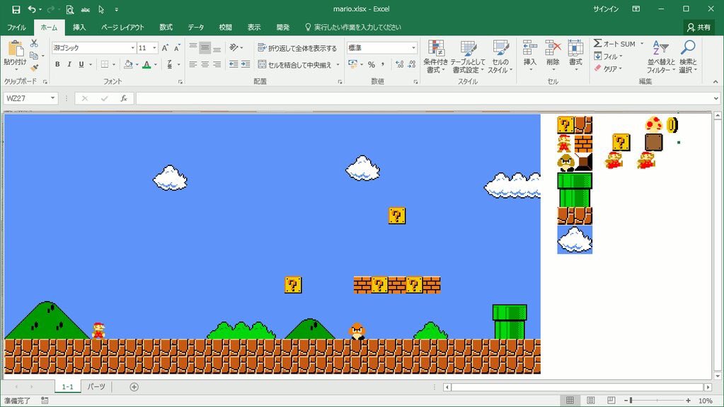Expand the Name Box dropdown WZ27
Image resolution: width=724 pixels, height=407 pixels.
52,98
